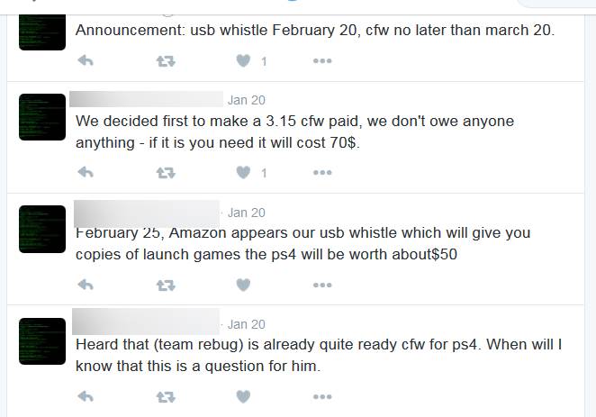The width and height of the screenshot is (596, 417).
Task: Open profile avatar beside Amazon whistle tweet
Action: tap(42, 229)
